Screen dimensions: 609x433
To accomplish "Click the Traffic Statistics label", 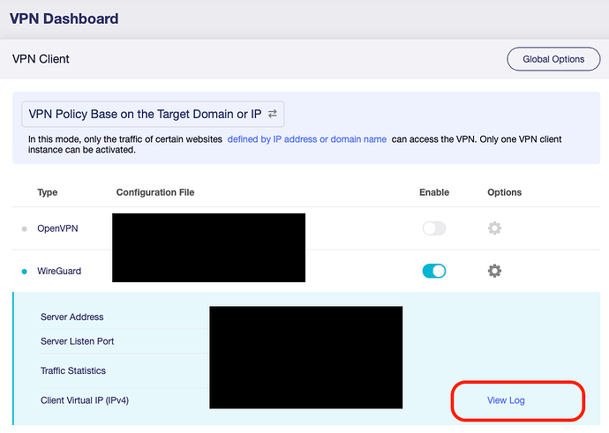I will click(x=73, y=371).
